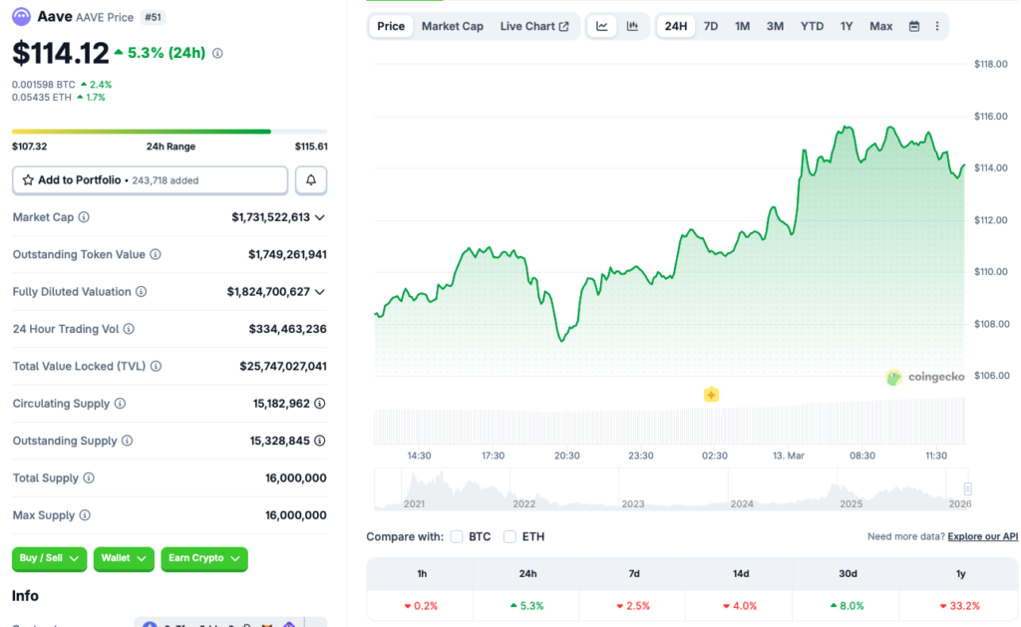Enable BTC comparison checkbox
The image size is (1021, 627).
coord(457,536)
